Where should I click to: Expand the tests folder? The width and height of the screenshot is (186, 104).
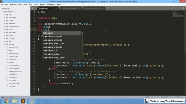[4, 41]
